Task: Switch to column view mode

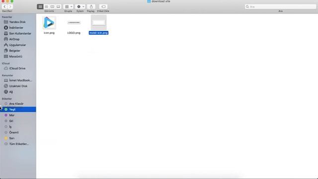Action: tap(52, 6)
